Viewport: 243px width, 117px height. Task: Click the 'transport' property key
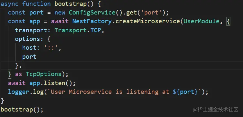tap(31, 30)
